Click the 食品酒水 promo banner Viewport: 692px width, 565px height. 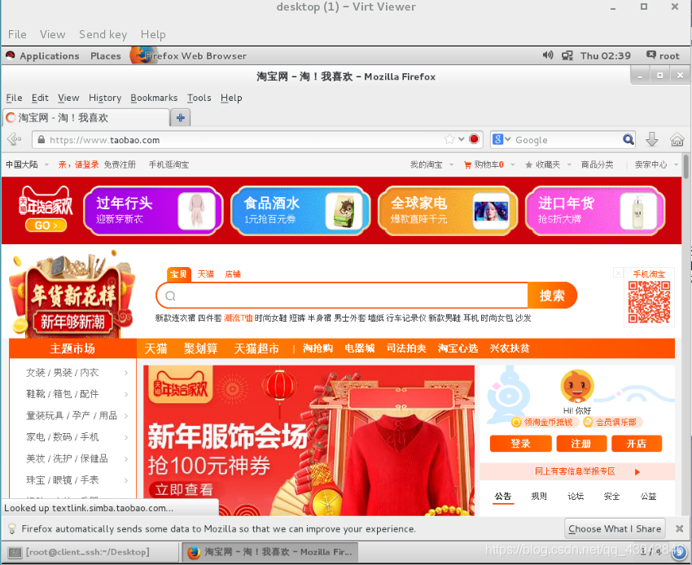(300, 211)
